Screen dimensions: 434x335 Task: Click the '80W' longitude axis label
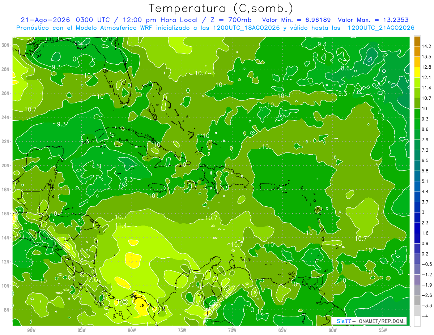132,330
